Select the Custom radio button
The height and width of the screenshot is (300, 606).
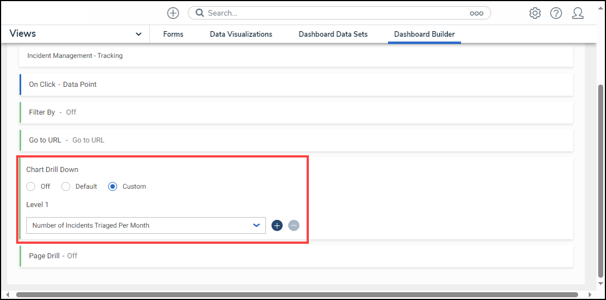(x=113, y=186)
